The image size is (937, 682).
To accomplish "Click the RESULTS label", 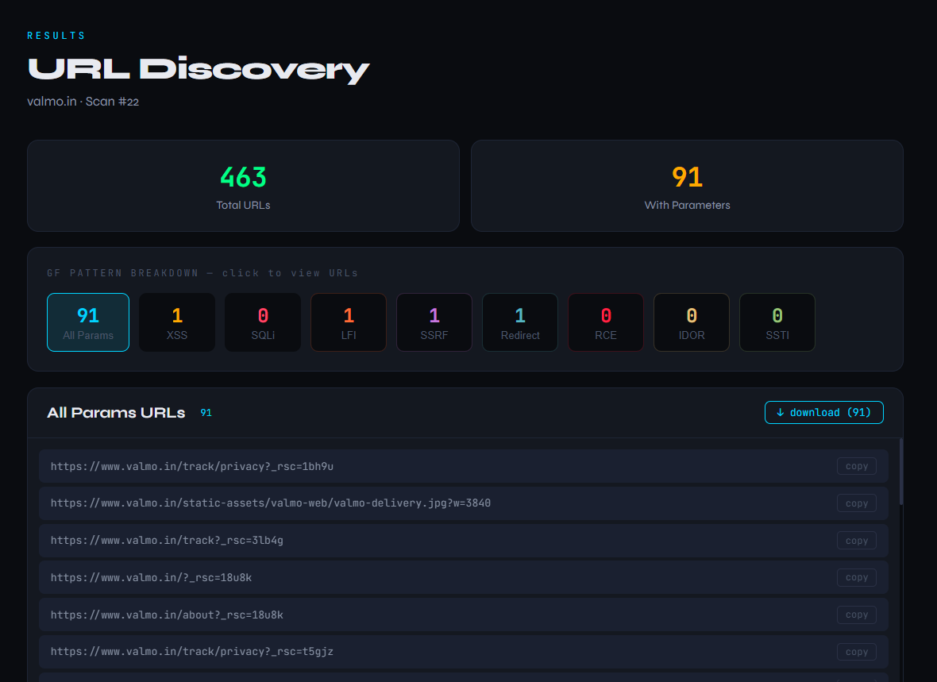I will [x=56, y=36].
